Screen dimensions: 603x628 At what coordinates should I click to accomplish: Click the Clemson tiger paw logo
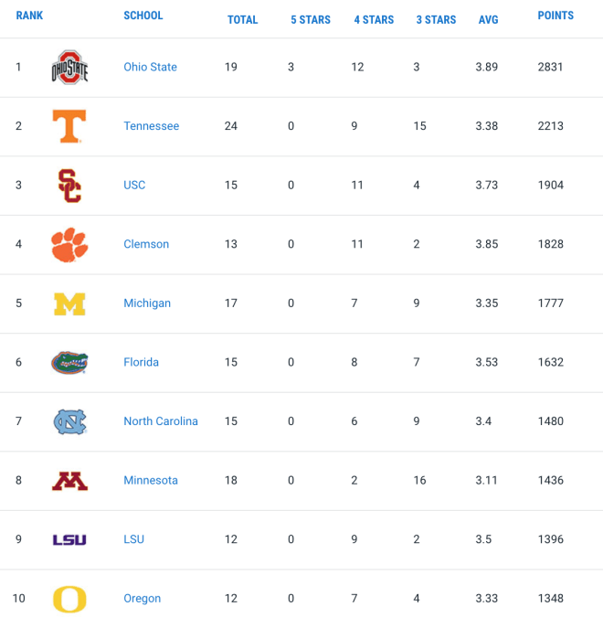coord(69,245)
